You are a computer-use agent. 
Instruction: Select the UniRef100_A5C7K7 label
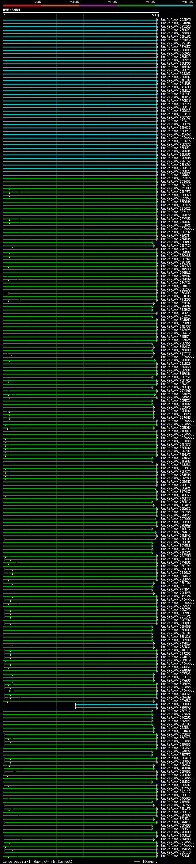[176, 117]
